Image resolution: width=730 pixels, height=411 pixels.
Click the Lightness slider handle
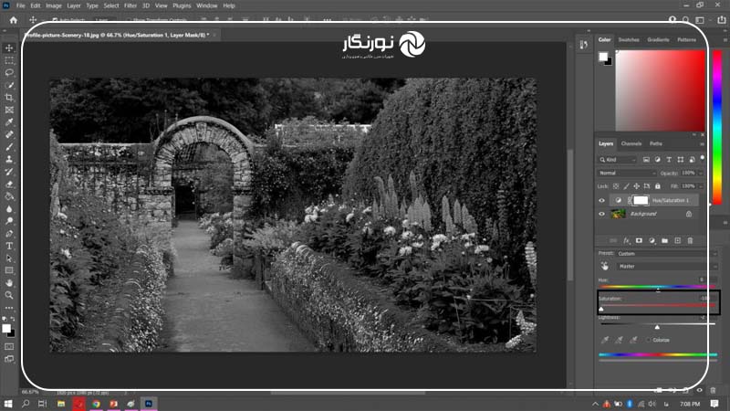pos(657,327)
